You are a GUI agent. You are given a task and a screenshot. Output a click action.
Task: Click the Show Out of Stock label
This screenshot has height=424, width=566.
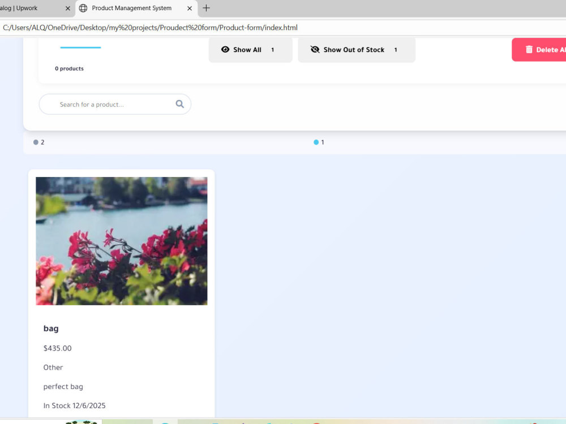pyautogui.click(x=354, y=50)
